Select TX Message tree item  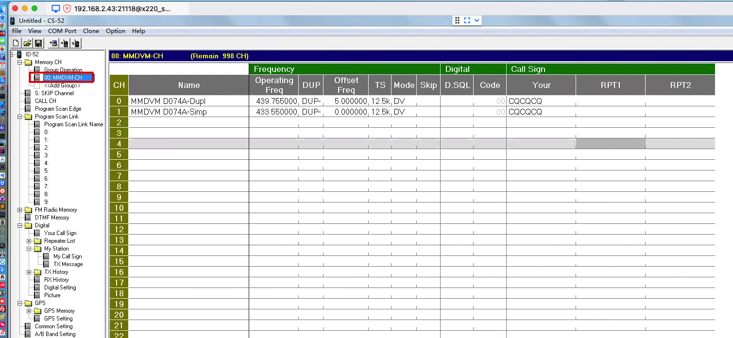[x=68, y=264]
